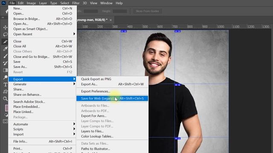The height and width of the screenshot is (153, 273).
Task: Choose Search Adobe Stock...
Action: pos(43,102)
